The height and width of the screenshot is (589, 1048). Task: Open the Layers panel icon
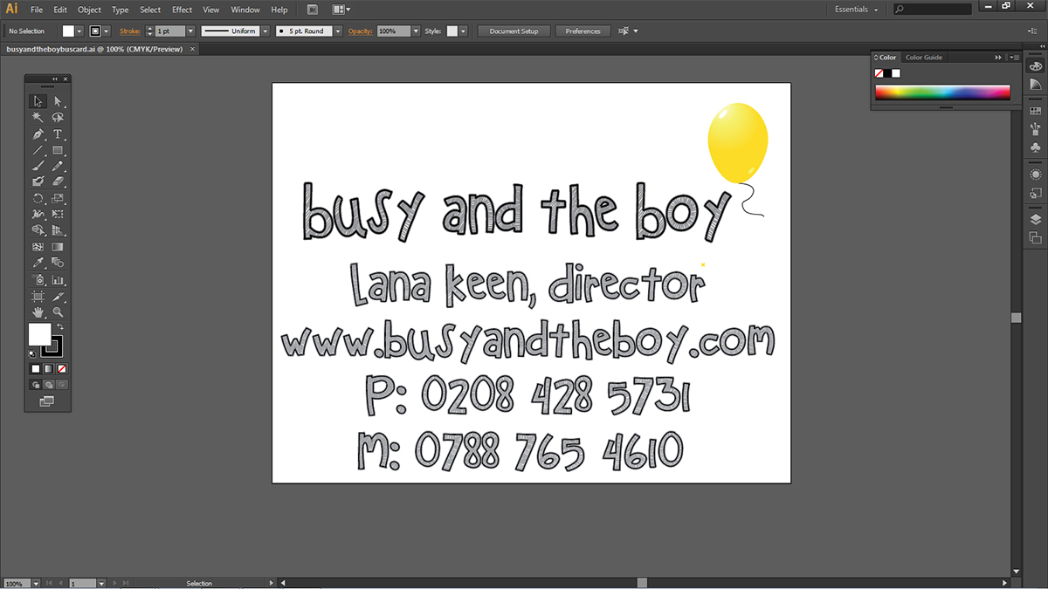tap(1036, 219)
